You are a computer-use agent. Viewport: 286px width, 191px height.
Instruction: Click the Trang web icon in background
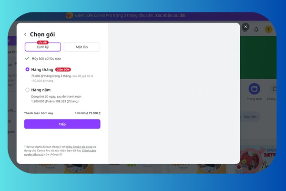[x=254, y=89]
